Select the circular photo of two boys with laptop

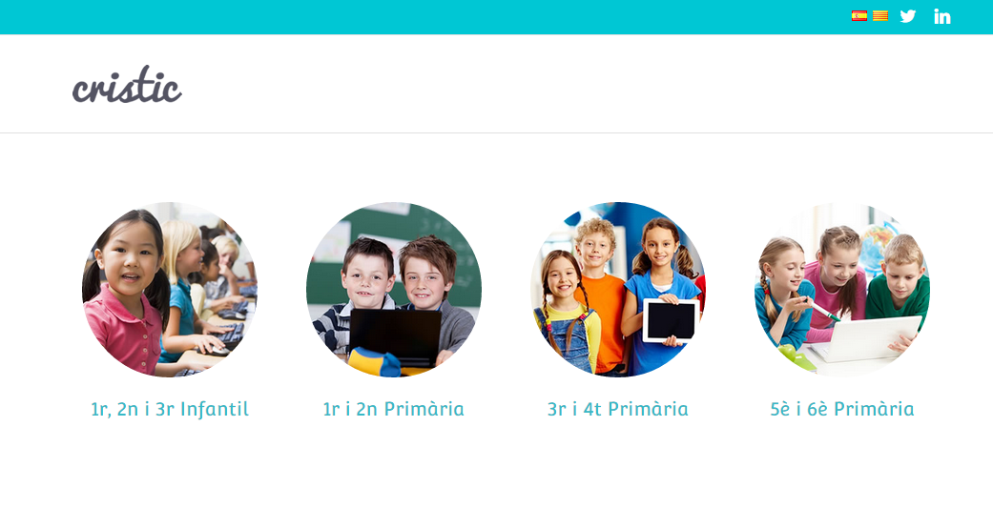point(393,289)
